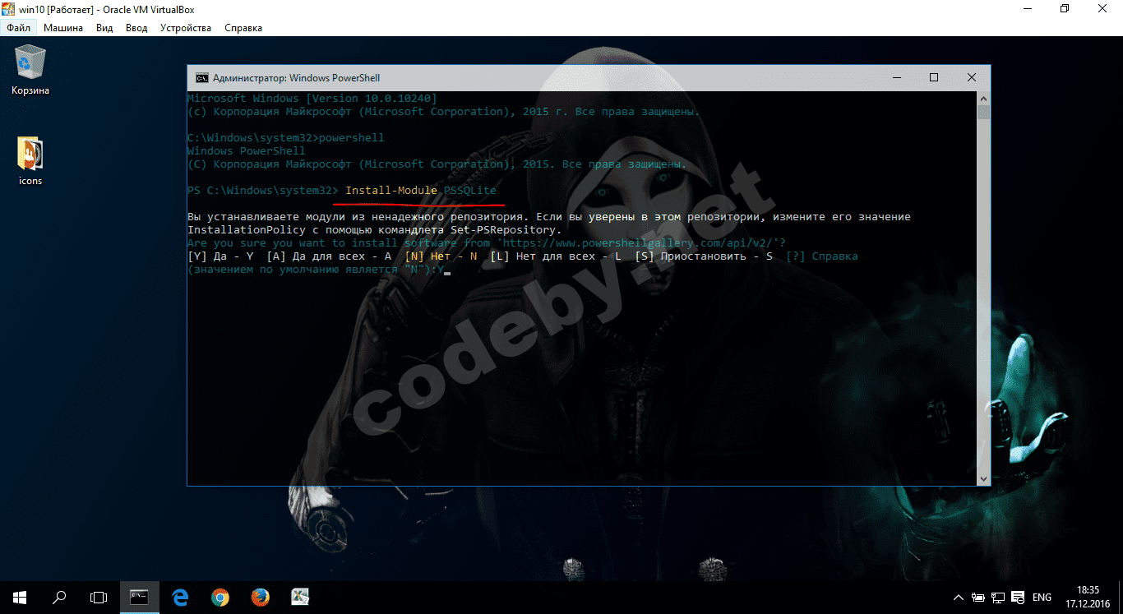Open the Машина menu in VirtualBox

[x=63, y=28]
